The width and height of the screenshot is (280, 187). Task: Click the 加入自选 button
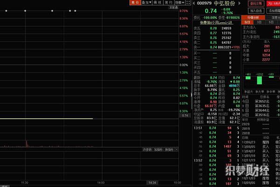click(255, 10)
